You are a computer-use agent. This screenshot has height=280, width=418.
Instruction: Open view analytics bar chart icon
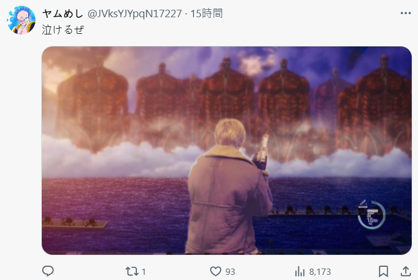click(x=300, y=271)
